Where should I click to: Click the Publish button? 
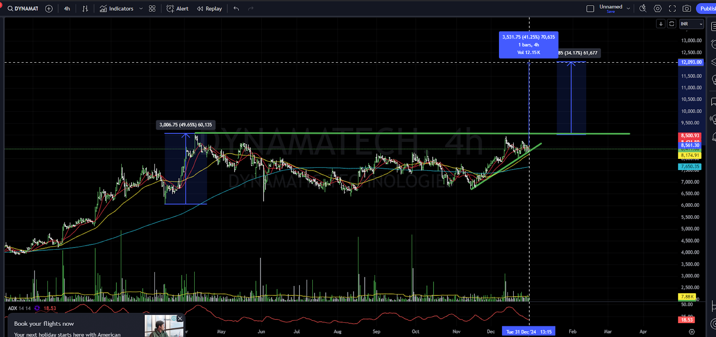click(707, 9)
